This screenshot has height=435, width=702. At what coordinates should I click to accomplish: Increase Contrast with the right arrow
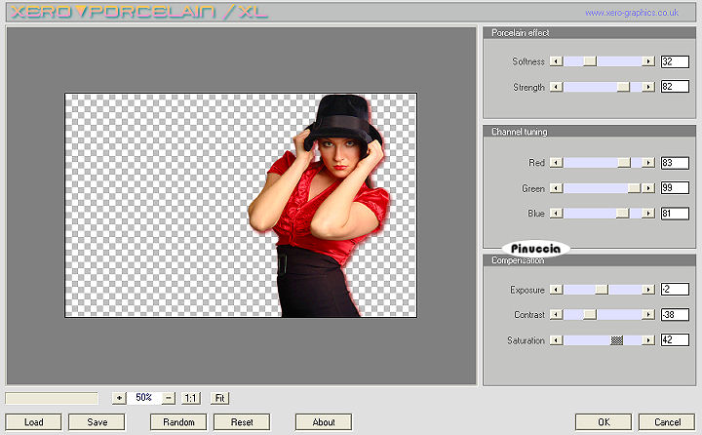click(x=648, y=315)
